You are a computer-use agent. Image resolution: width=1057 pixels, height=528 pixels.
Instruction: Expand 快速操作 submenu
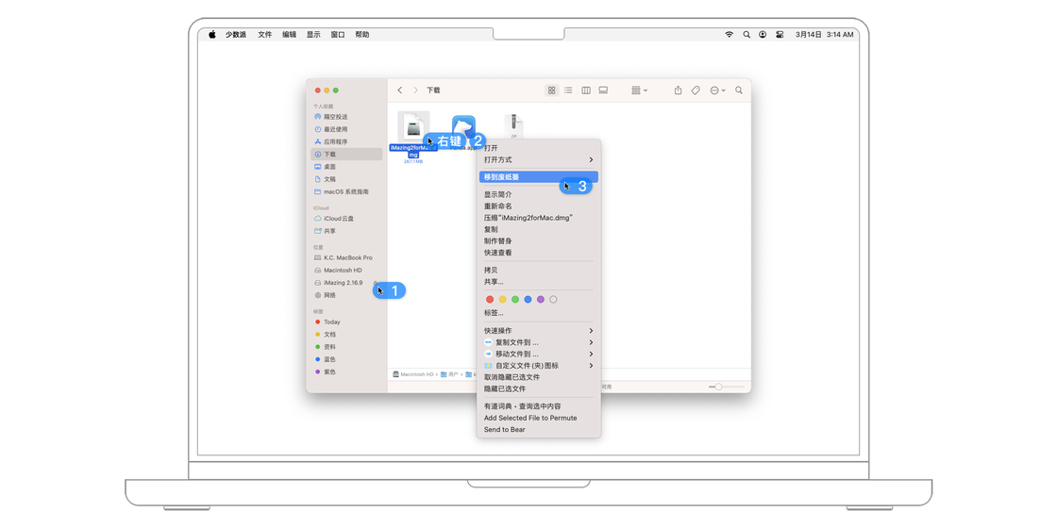point(539,331)
